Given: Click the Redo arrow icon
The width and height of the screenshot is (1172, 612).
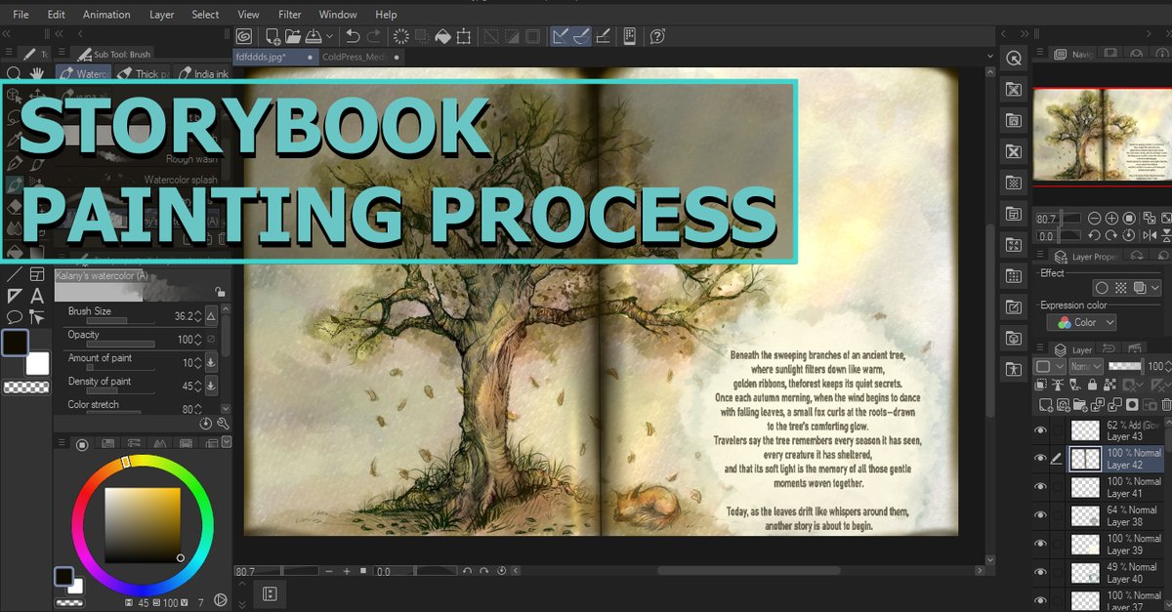Looking at the screenshot, I should (x=374, y=36).
